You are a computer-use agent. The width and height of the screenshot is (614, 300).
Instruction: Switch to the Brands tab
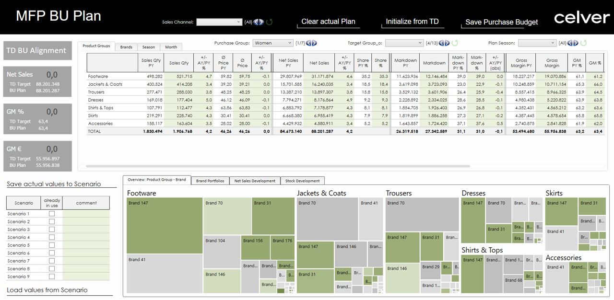[126, 47]
